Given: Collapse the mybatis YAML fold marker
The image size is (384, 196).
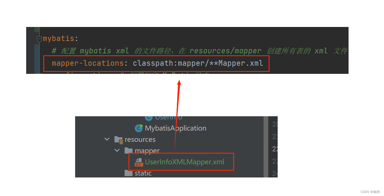Looking at the screenshot, I should [39, 39].
